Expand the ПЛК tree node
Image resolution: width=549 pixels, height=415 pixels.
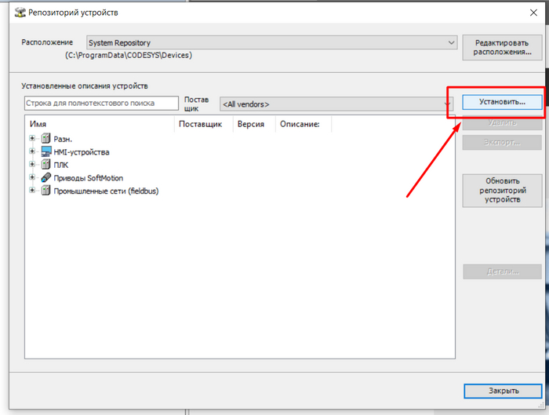point(32,165)
